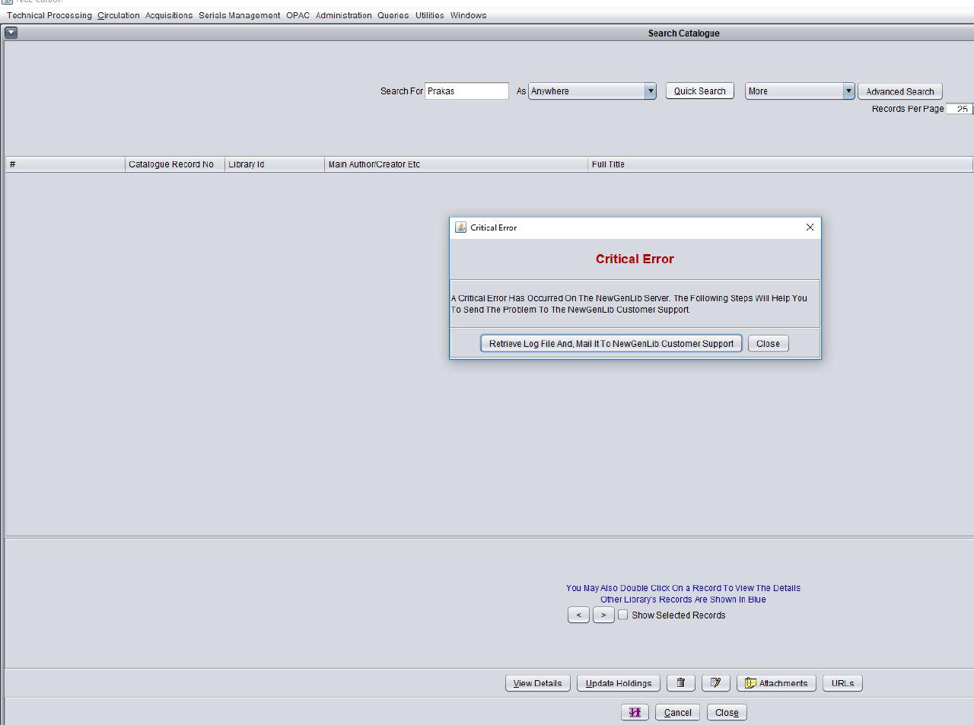Click the panel menu arrow icon at top-left
This screenshot has width=974, height=725.
pyautogui.click(x=11, y=33)
